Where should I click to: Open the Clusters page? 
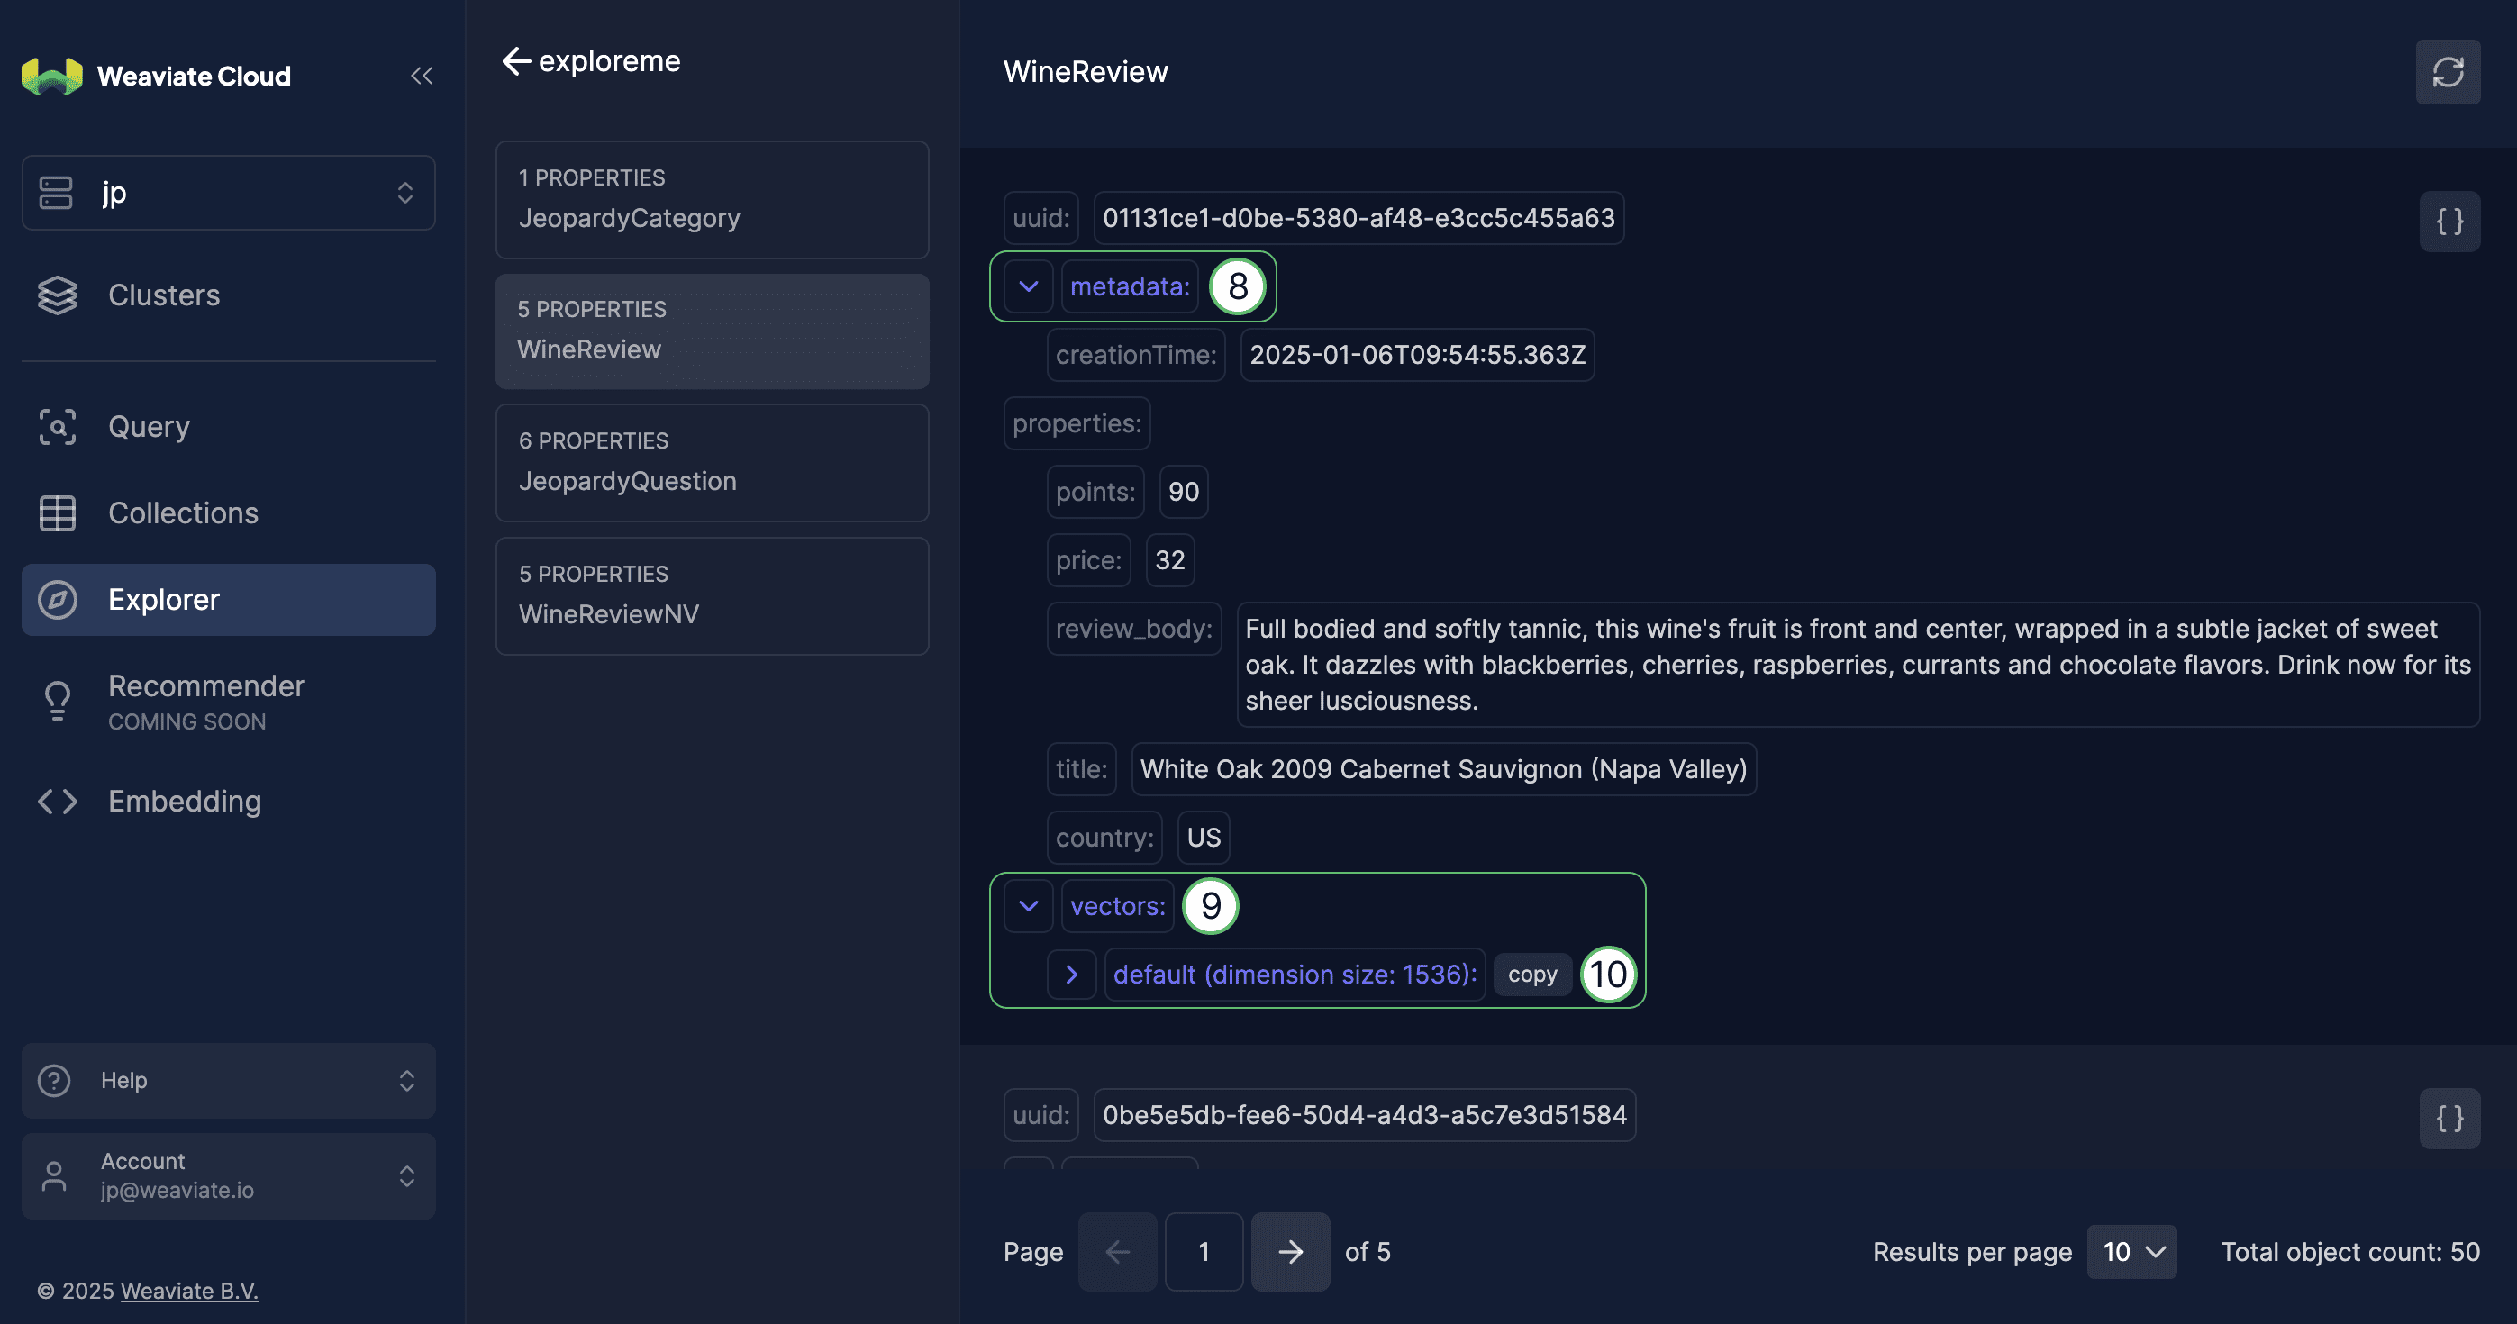click(x=229, y=295)
